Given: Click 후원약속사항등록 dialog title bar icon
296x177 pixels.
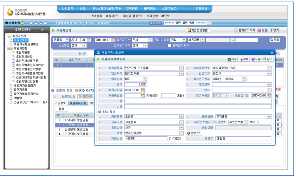Looking at the screenshot, I should click(98, 52).
